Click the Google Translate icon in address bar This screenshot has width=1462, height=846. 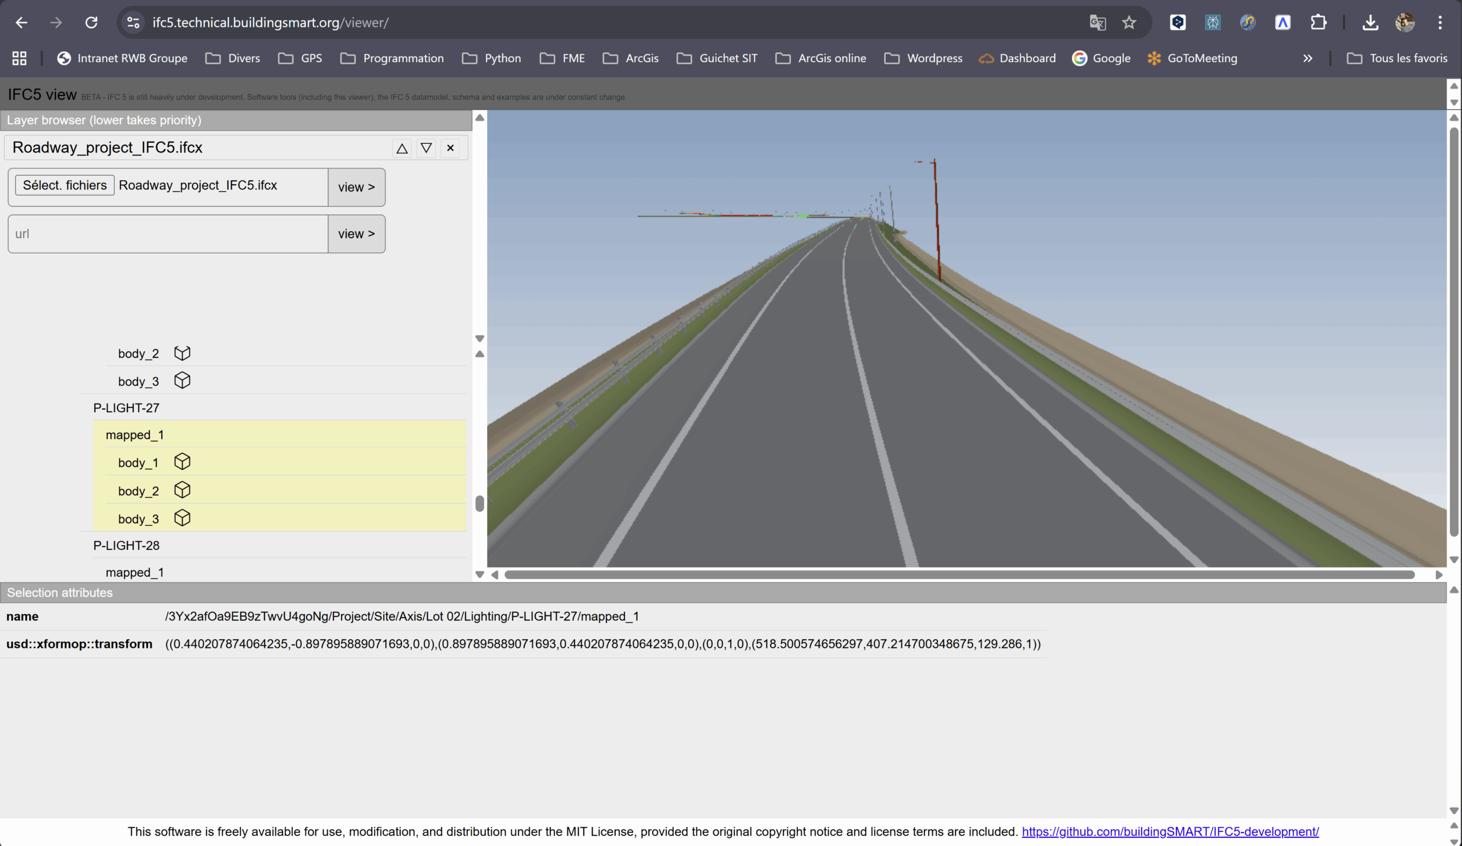coord(1097,23)
